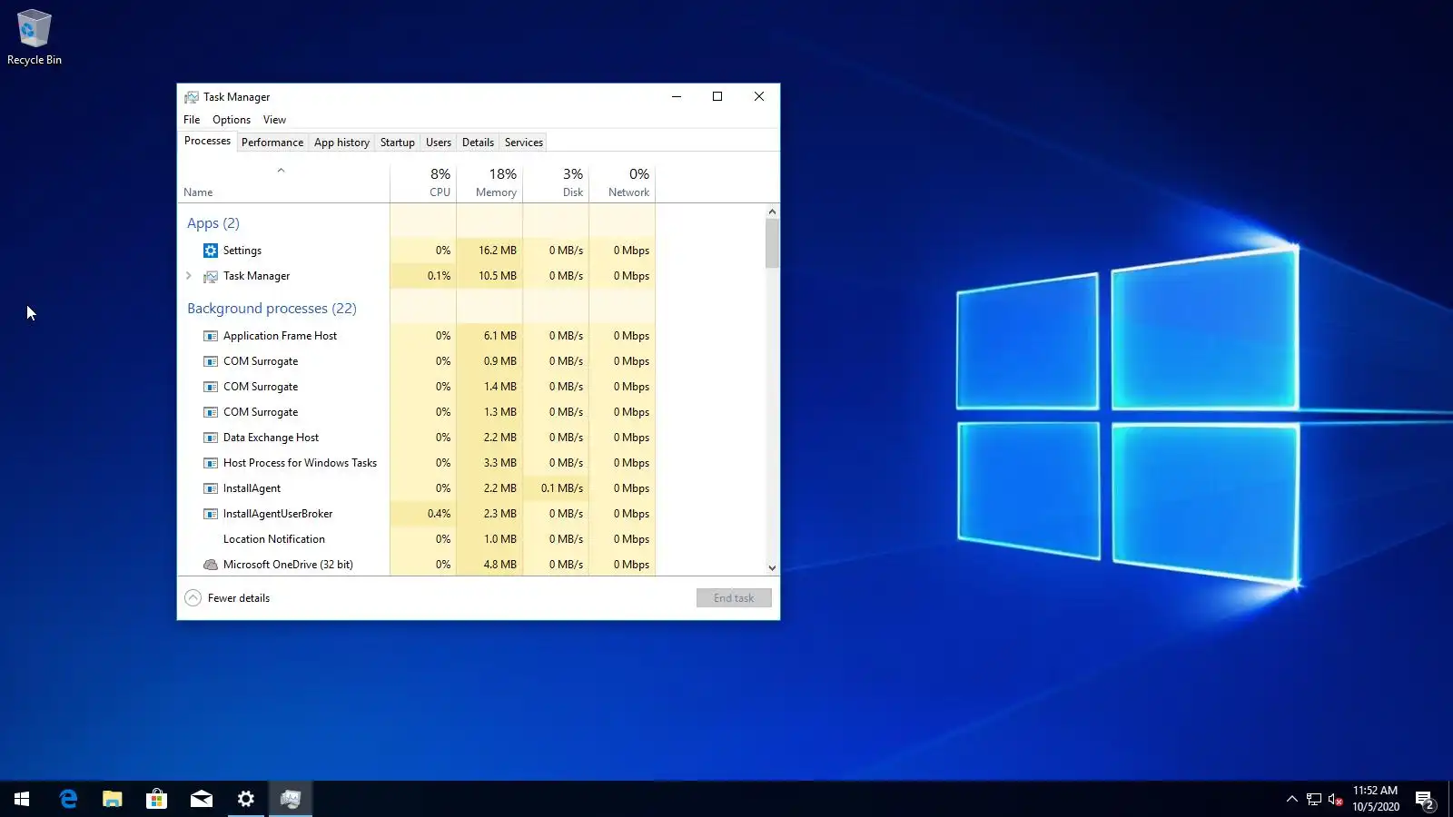
Task: Sort processes by Network column
Action: tap(622, 182)
